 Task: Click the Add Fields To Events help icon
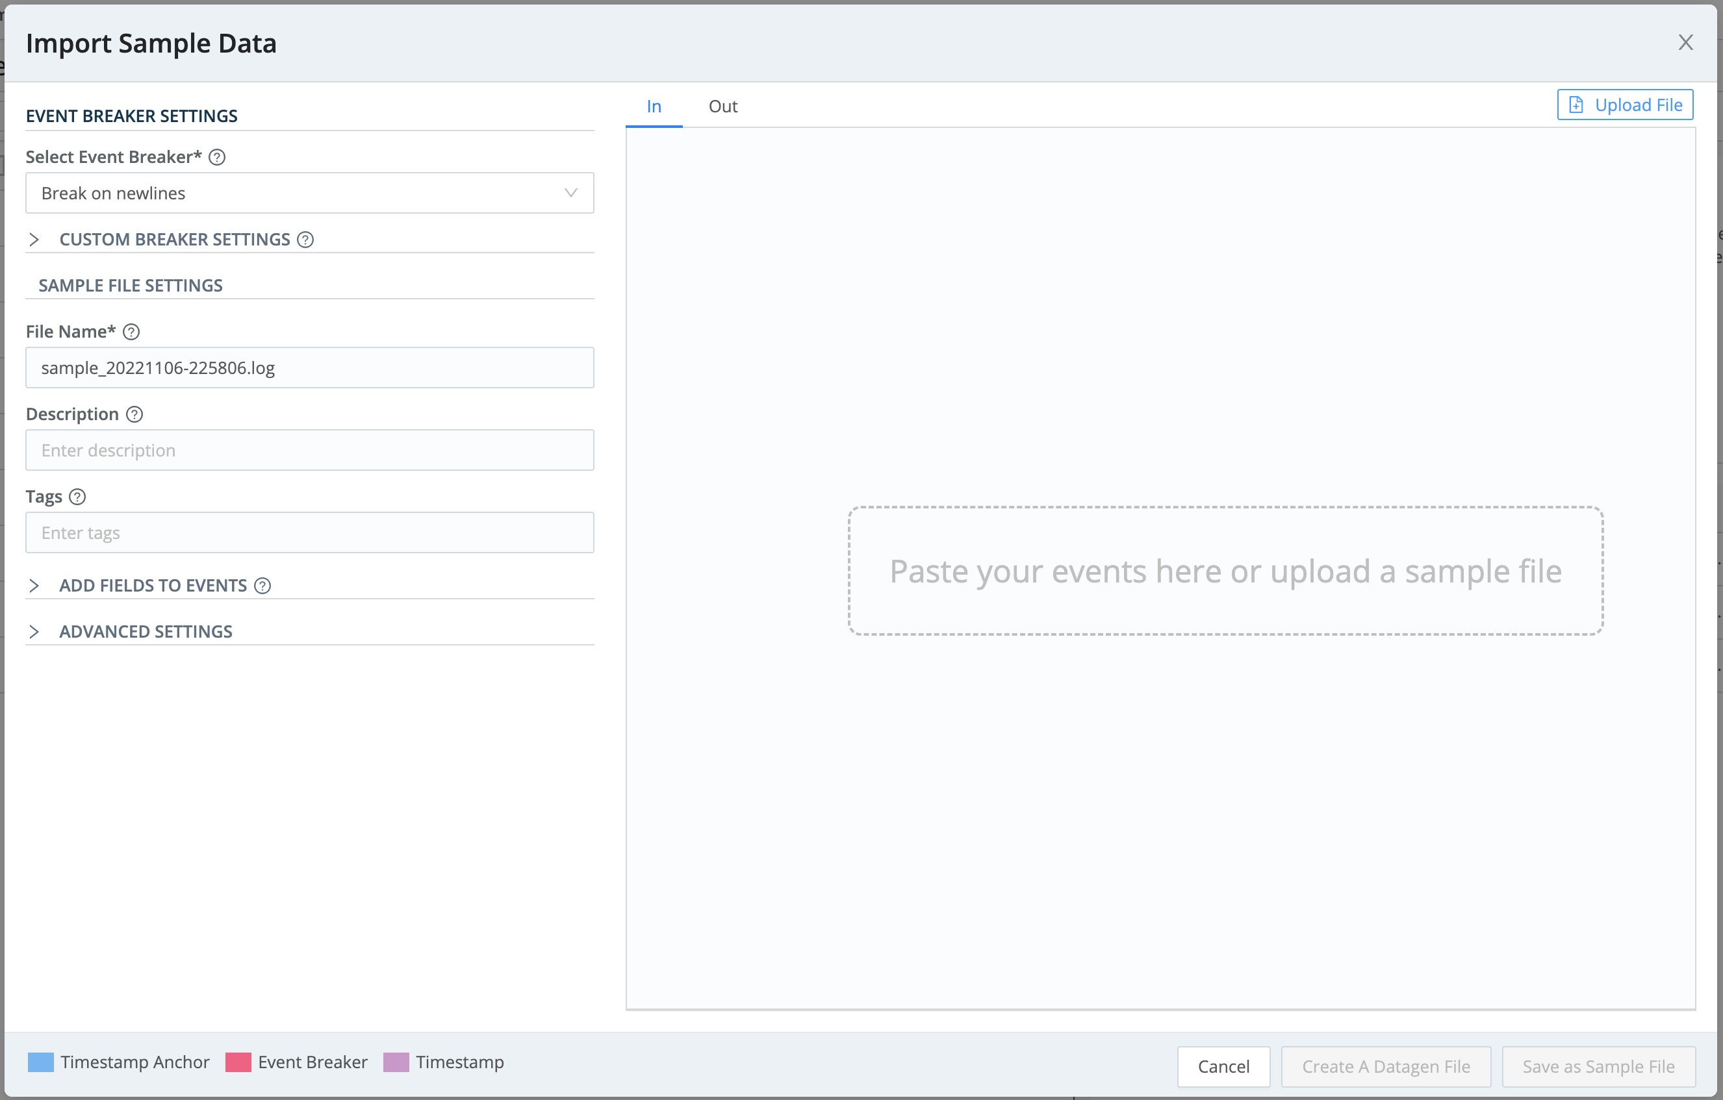[x=262, y=585]
